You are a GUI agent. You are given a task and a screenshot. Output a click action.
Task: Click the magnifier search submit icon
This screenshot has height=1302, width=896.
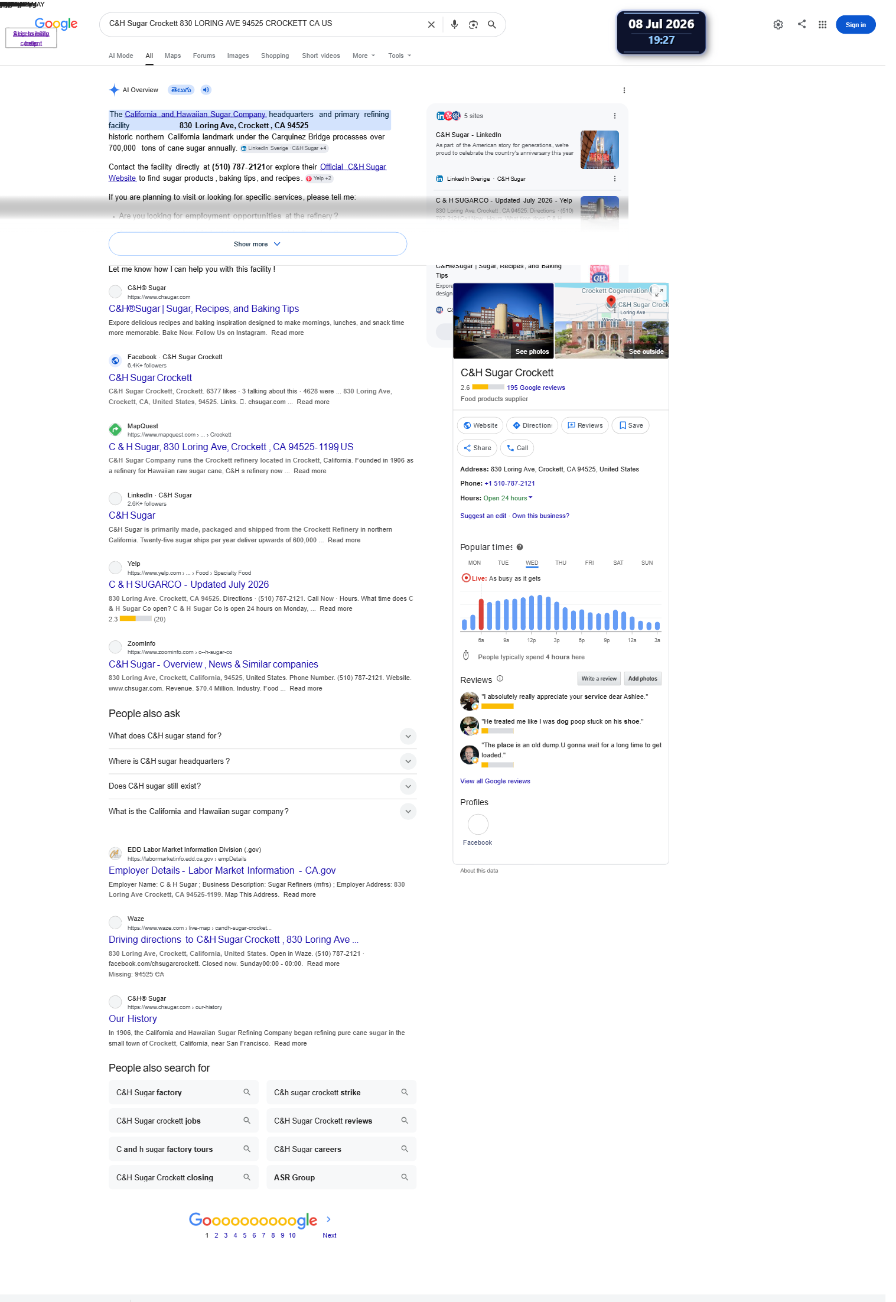click(x=491, y=25)
